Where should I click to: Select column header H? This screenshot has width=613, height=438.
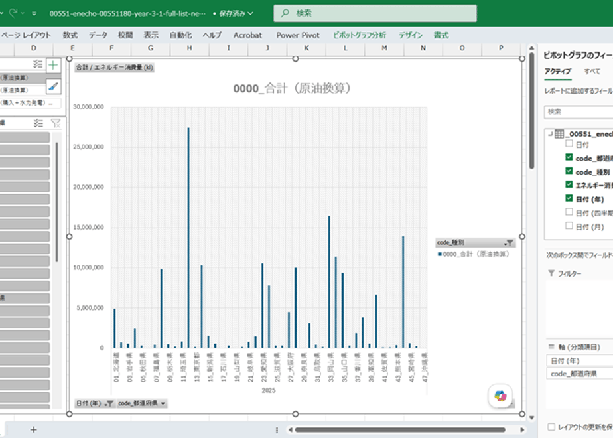point(189,48)
